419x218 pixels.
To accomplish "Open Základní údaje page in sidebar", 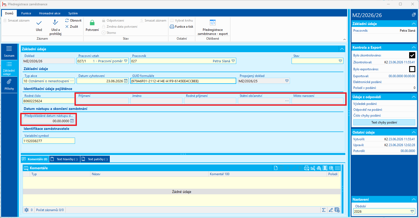I will [x=9, y=68].
